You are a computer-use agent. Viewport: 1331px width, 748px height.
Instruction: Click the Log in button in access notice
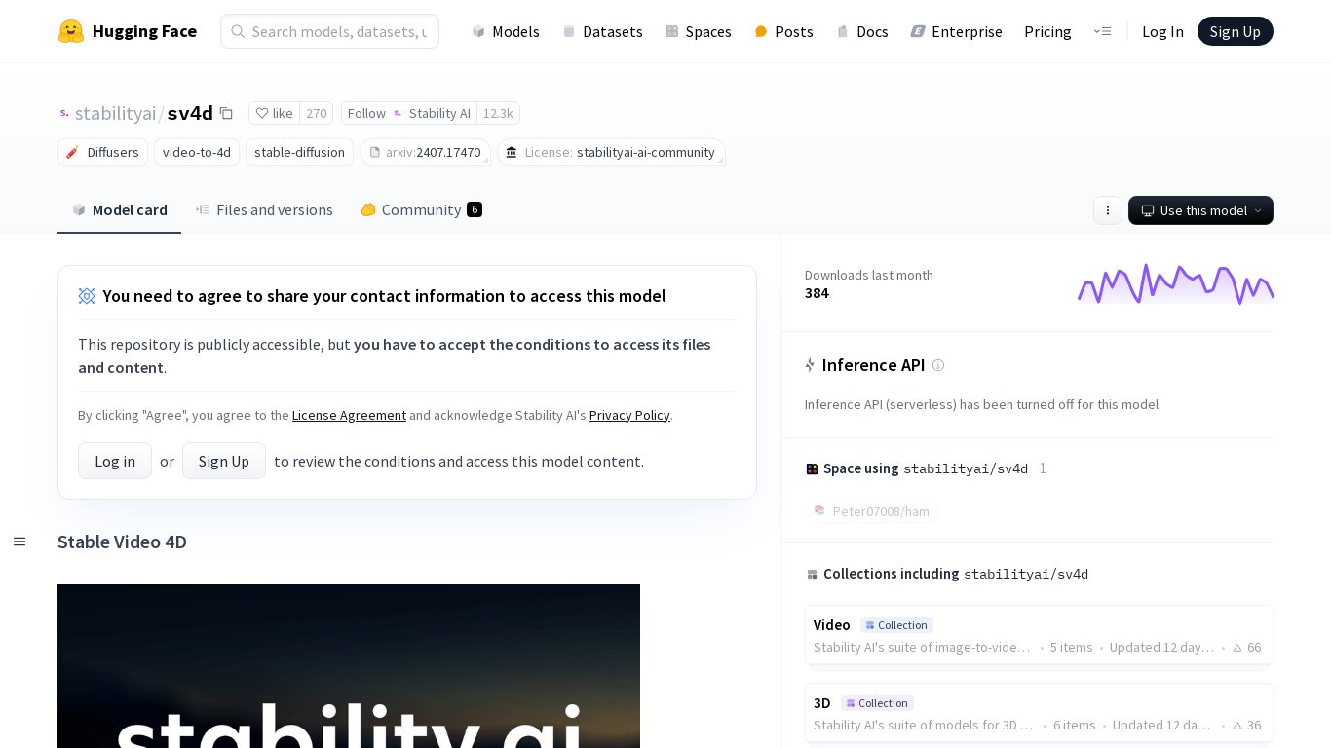point(115,461)
